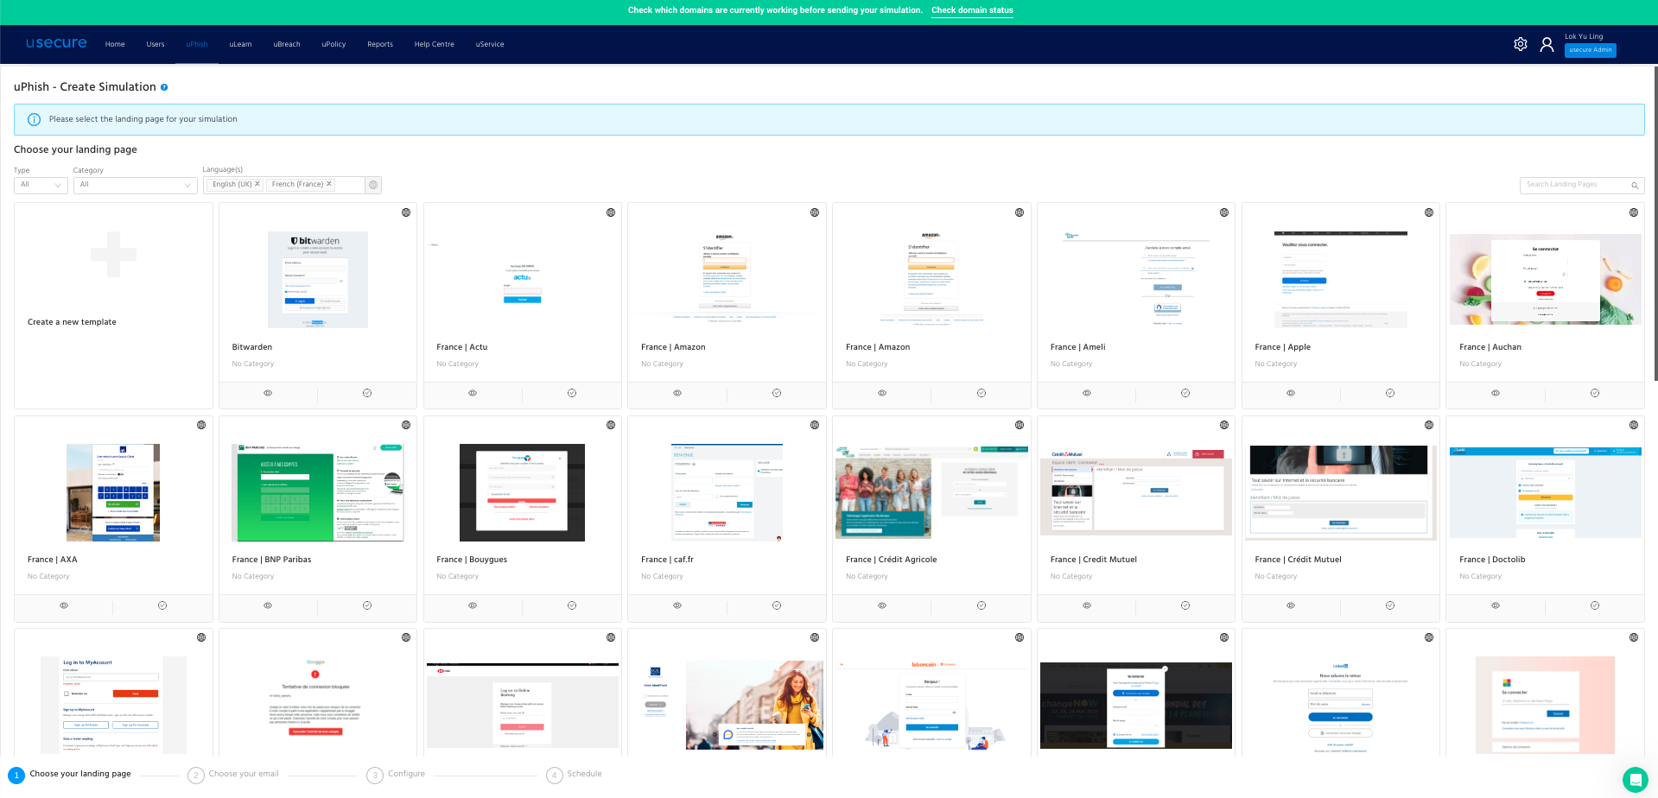The width and height of the screenshot is (1658, 798).
Task: Go to the Home menu item
Action: point(115,44)
